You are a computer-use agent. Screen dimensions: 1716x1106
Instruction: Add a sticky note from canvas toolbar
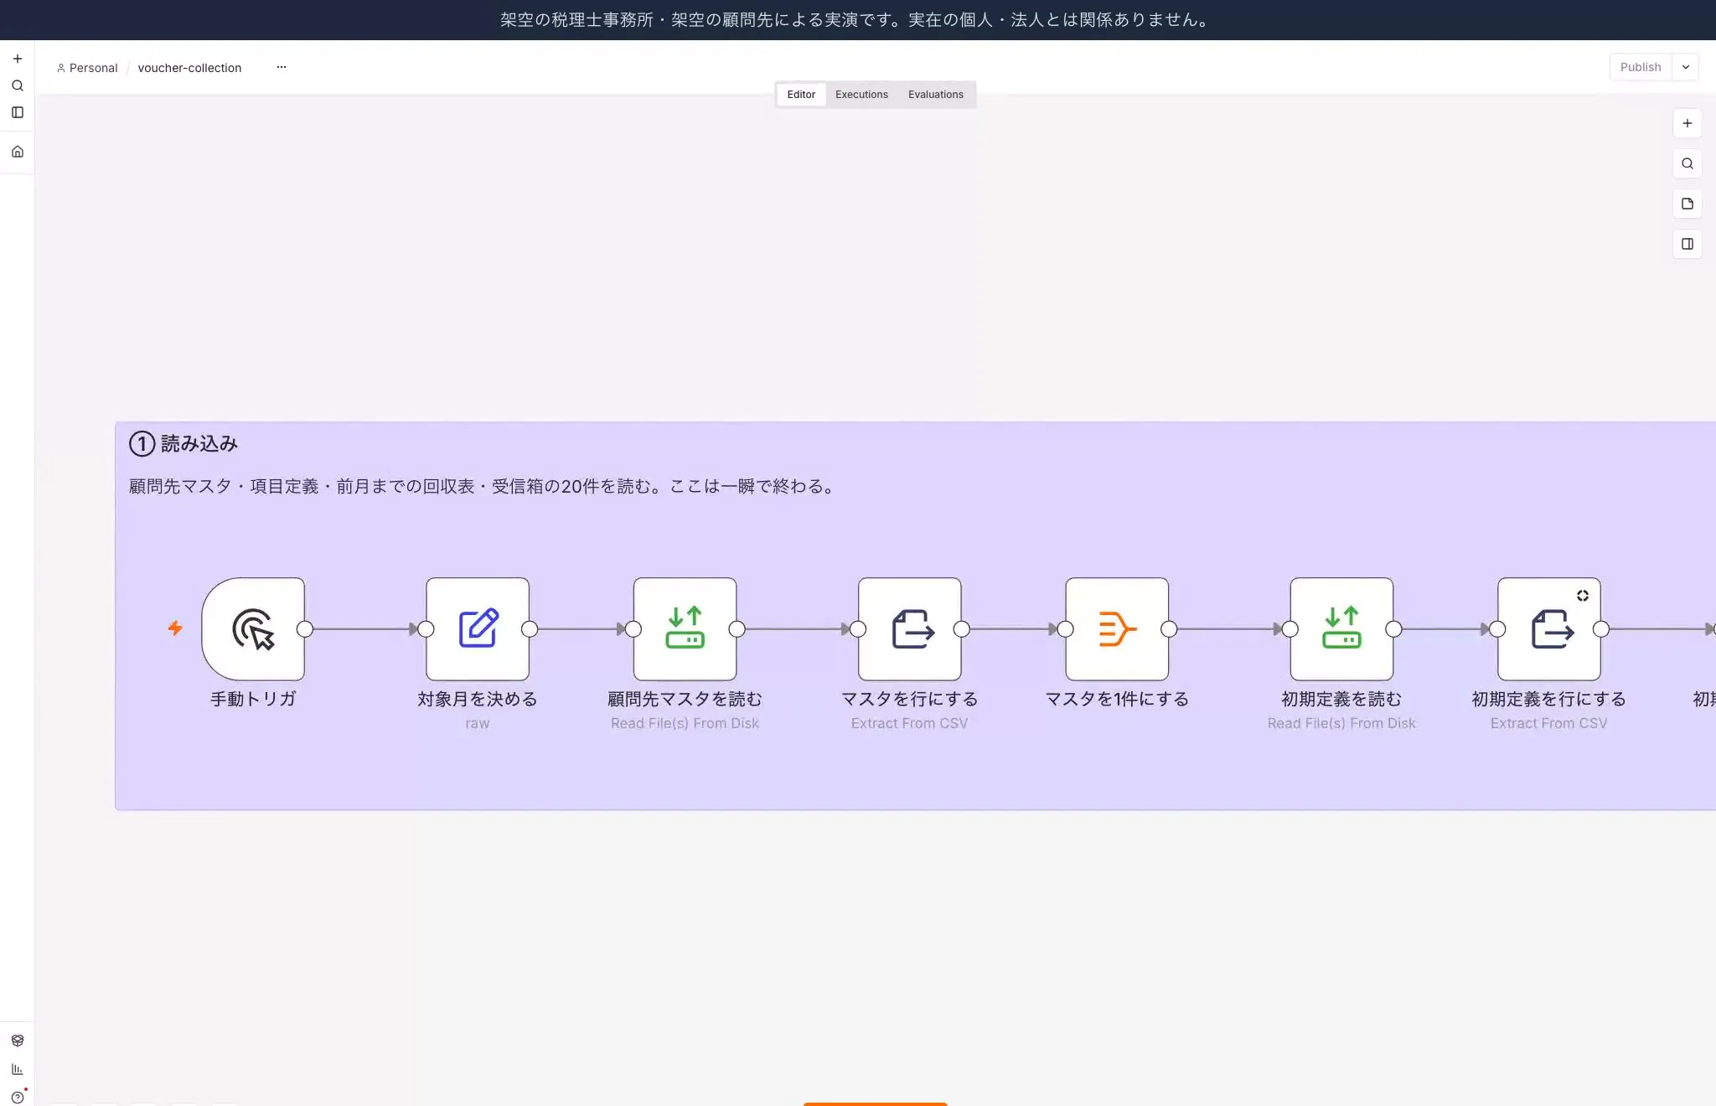(1688, 204)
